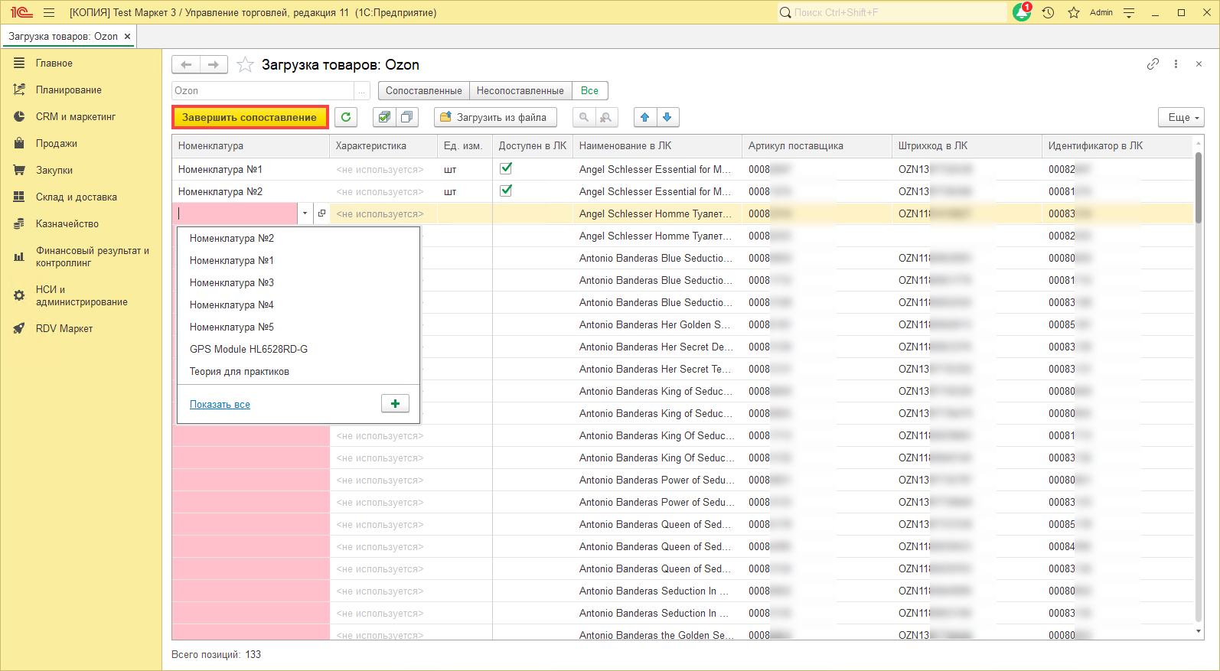The height and width of the screenshot is (671, 1220).
Task: Toggle 'Доступен в ЛК' checkbox for Номенклатура №2
Action: [506, 191]
